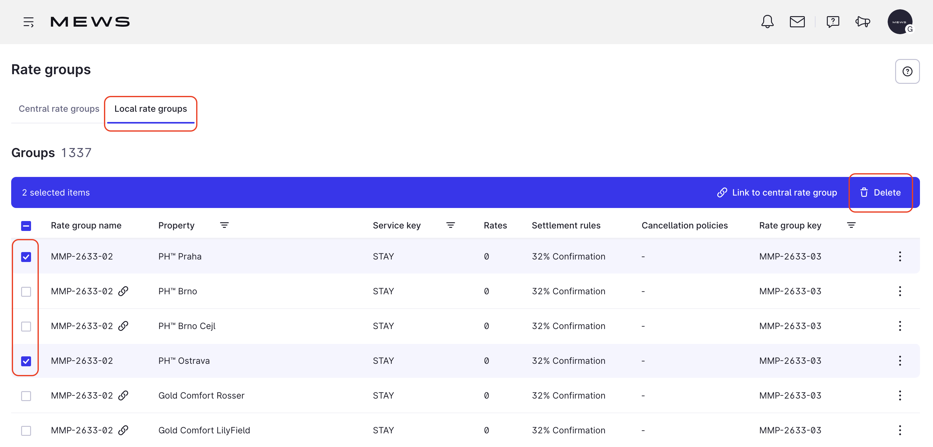
Task: Click the PH™ Ostrava property cell
Action: 184,361
